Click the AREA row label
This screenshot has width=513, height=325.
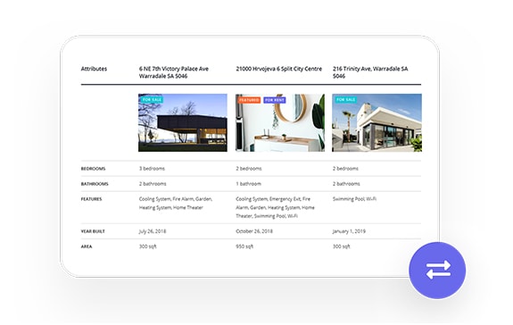pyautogui.click(x=87, y=246)
